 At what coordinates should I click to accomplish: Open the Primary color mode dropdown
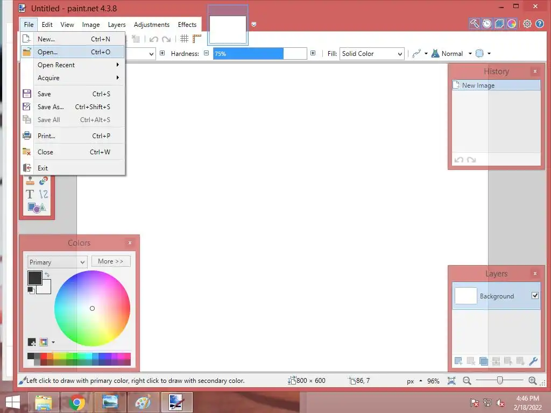point(57,262)
